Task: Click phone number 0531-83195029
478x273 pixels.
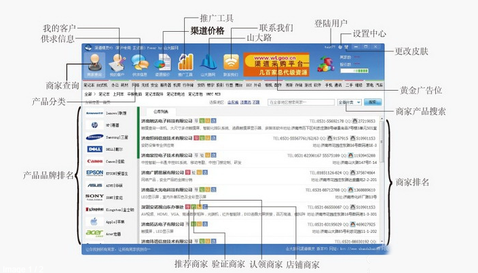Action: coord(327,224)
